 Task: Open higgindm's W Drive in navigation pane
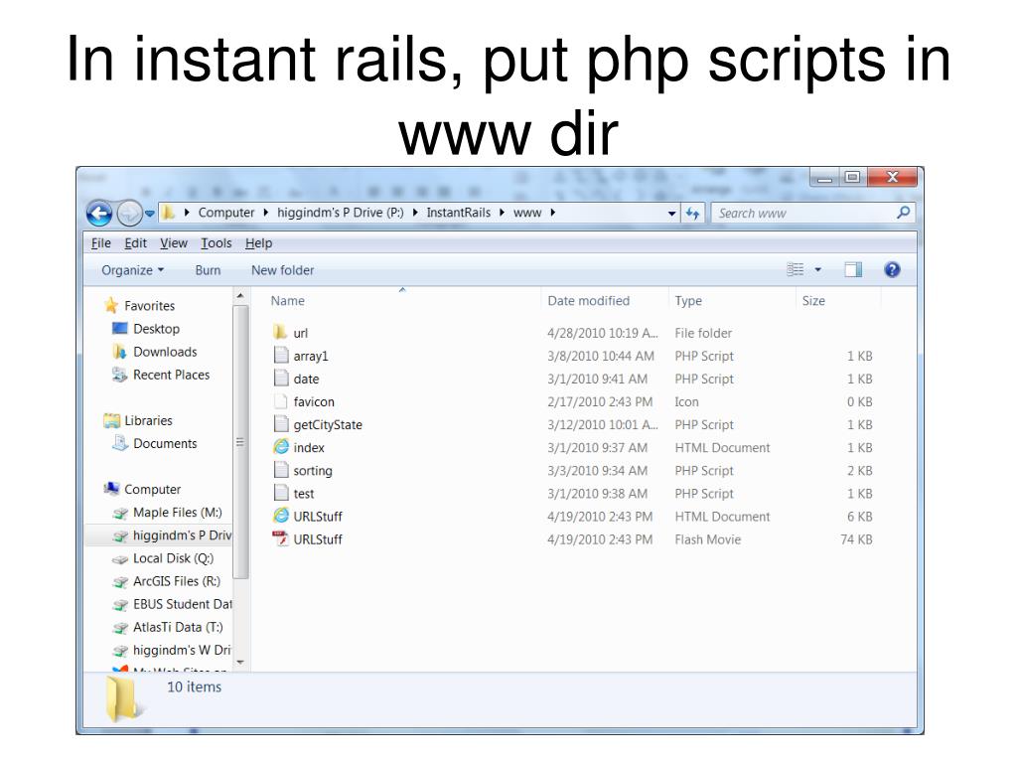(182, 650)
